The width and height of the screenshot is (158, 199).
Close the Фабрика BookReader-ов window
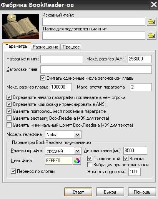coord(154,5)
